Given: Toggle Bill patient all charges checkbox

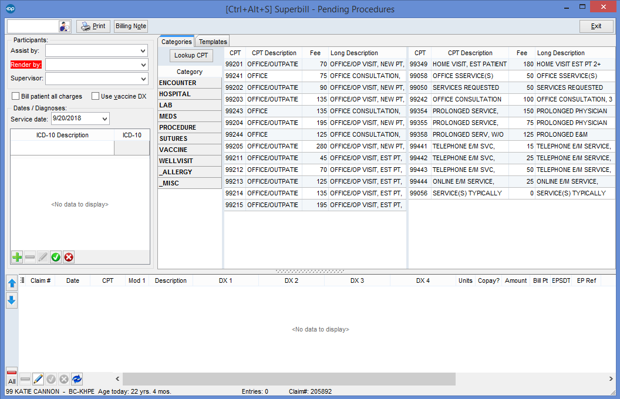Looking at the screenshot, I should coord(15,96).
